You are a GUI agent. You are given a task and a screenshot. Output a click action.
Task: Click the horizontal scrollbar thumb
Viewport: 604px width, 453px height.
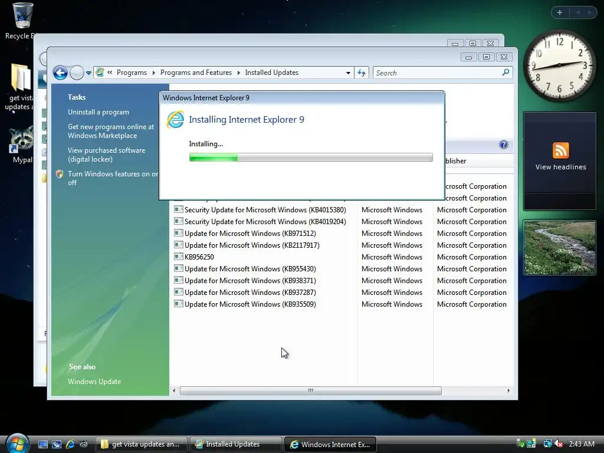(310, 390)
